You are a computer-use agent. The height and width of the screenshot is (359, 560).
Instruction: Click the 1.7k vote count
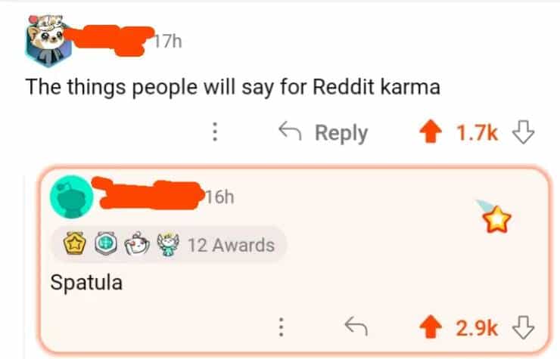pyautogui.click(x=477, y=133)
